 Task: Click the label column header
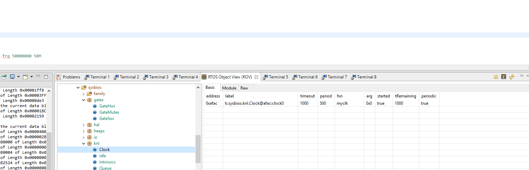tap(261, 96)
